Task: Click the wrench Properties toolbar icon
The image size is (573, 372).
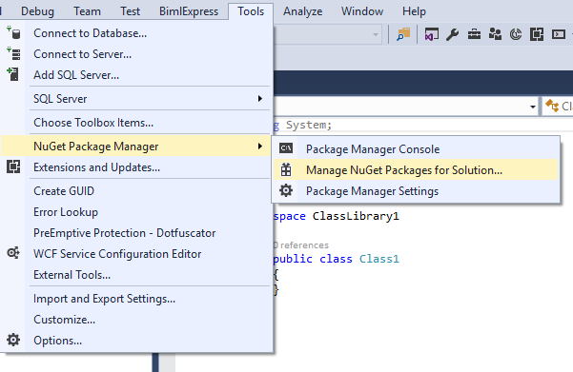Action: pos(453,34)
